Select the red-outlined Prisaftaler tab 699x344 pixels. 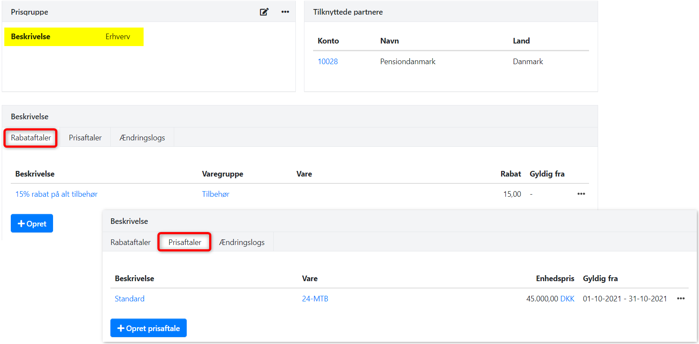click(185, 242)
